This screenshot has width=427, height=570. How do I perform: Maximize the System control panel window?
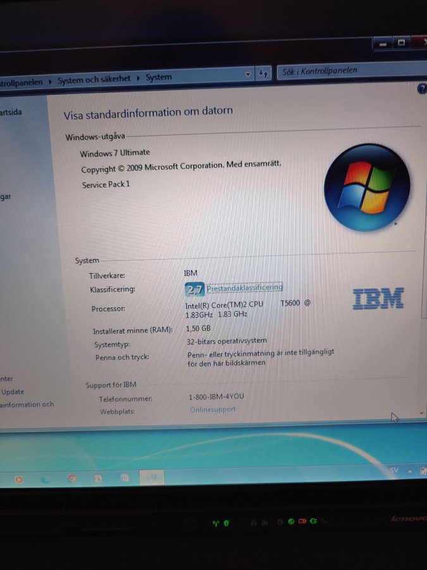tap(400, 44)
